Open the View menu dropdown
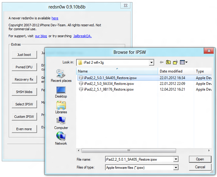This screenshot has width=217, height=177. click(184, 62)
